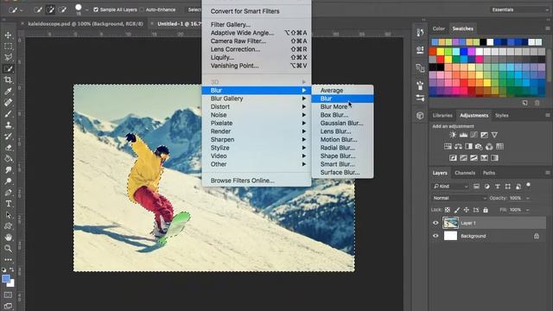Select the Pen tool
This screenshot has width=553, height=311.
(8, 193)
